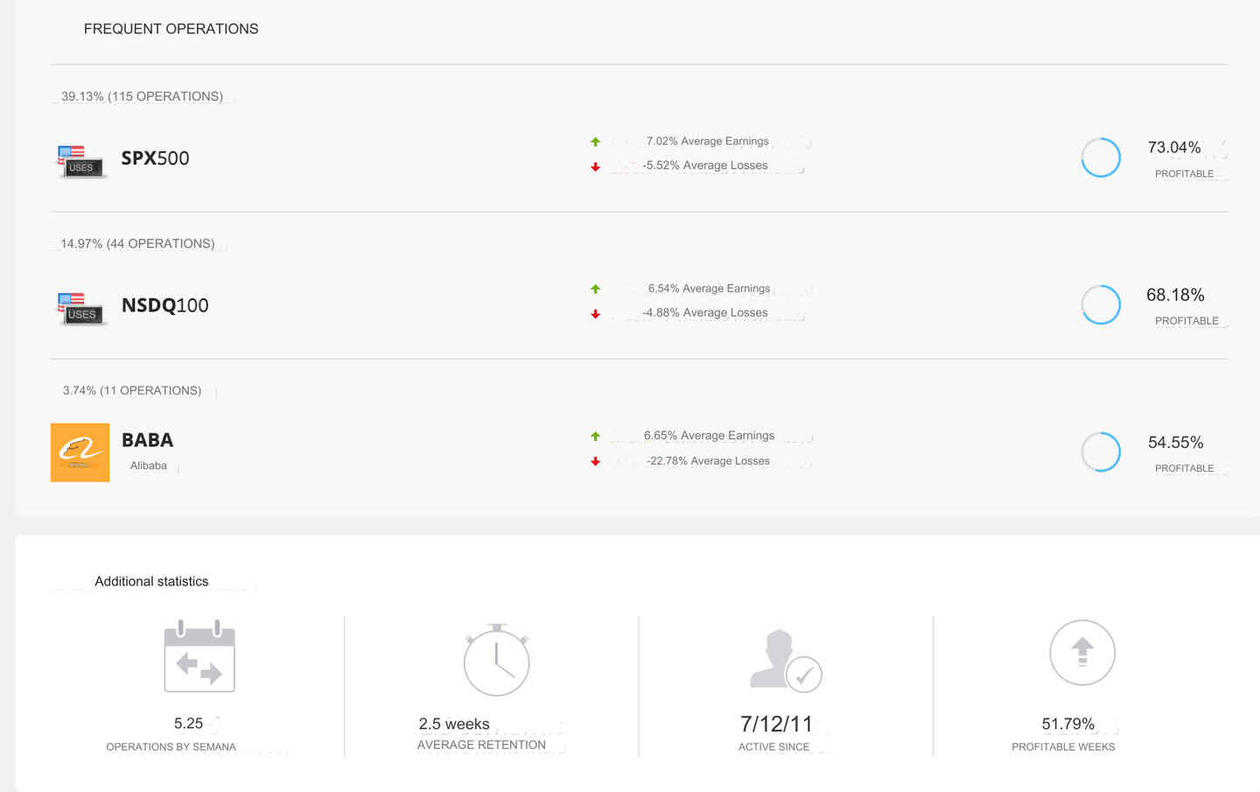Click the green up arrow beside NSDQ100 Average Earnings
The image size is (1260, 792).
pyautogui.click(x=595, y=289)
